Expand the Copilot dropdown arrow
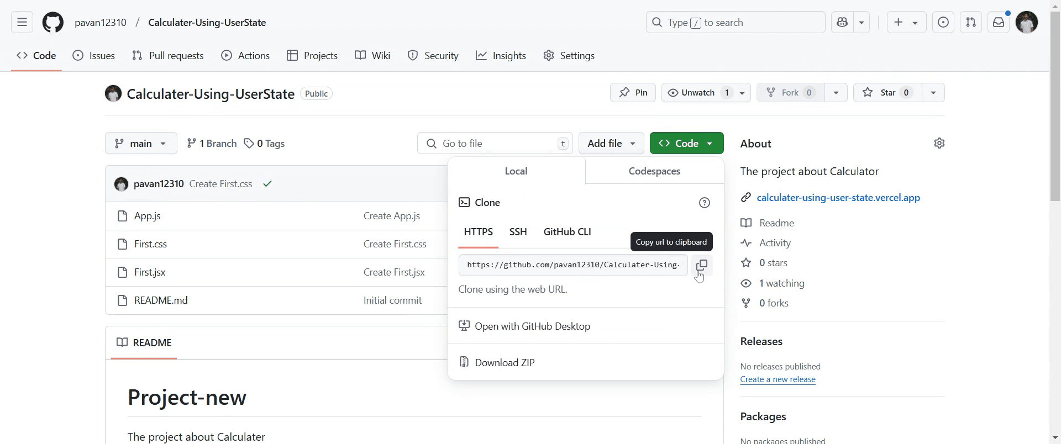 tap(862, 23)
